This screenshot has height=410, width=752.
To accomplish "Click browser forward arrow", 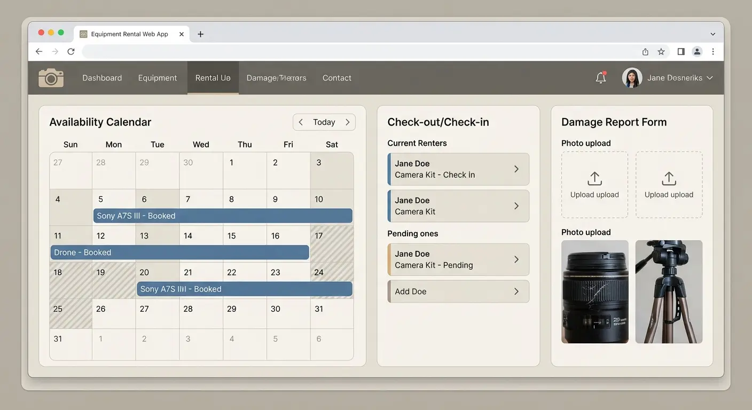I will [x=55, y=52].
